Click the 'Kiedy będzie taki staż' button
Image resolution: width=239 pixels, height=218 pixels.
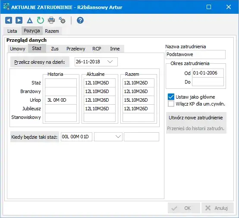[35, 137]
